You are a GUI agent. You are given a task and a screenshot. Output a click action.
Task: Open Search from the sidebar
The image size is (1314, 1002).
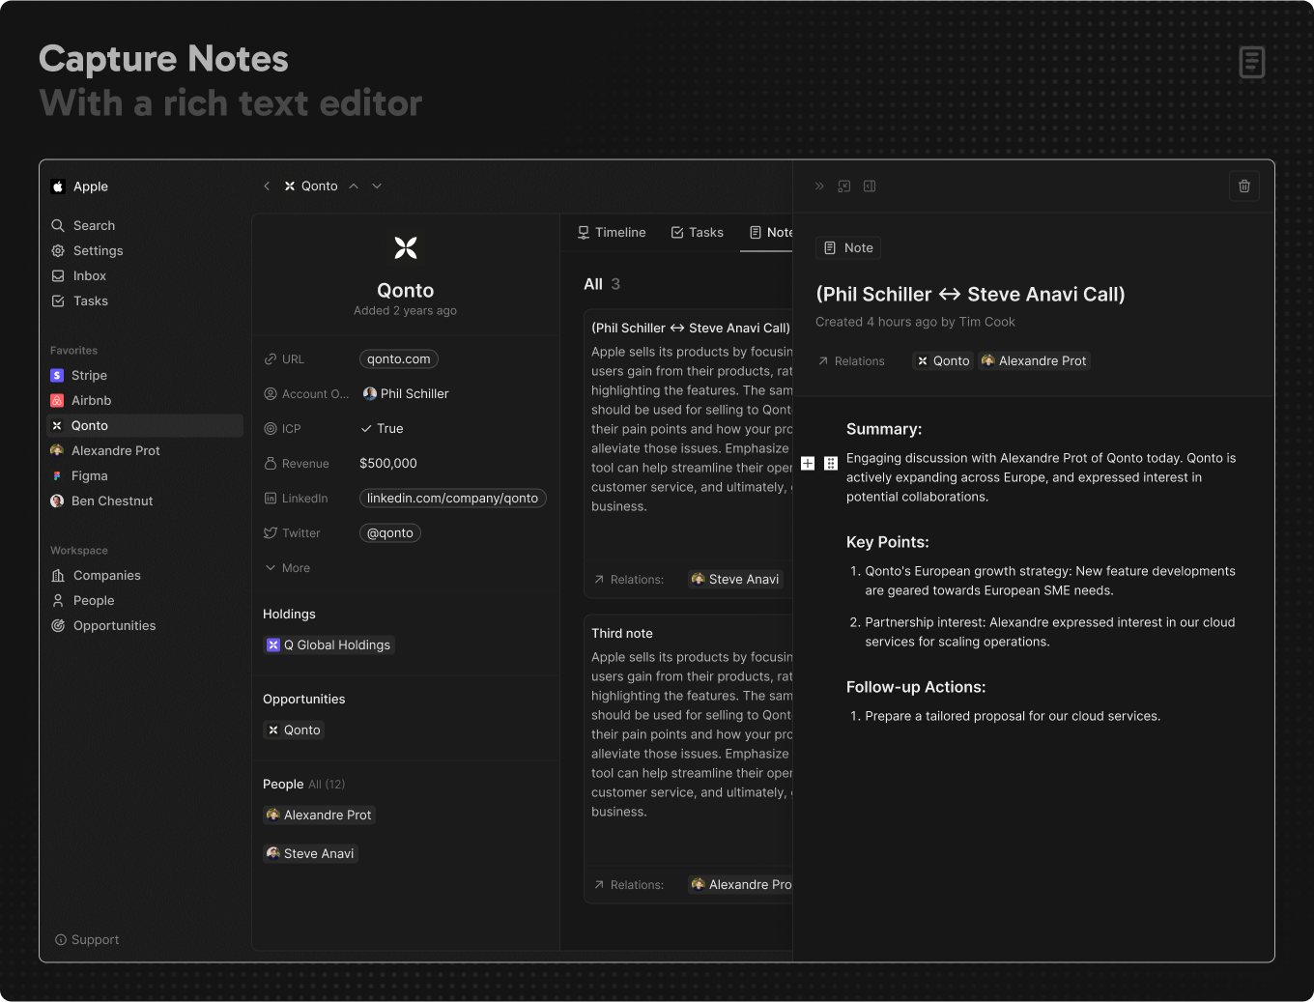94,226
